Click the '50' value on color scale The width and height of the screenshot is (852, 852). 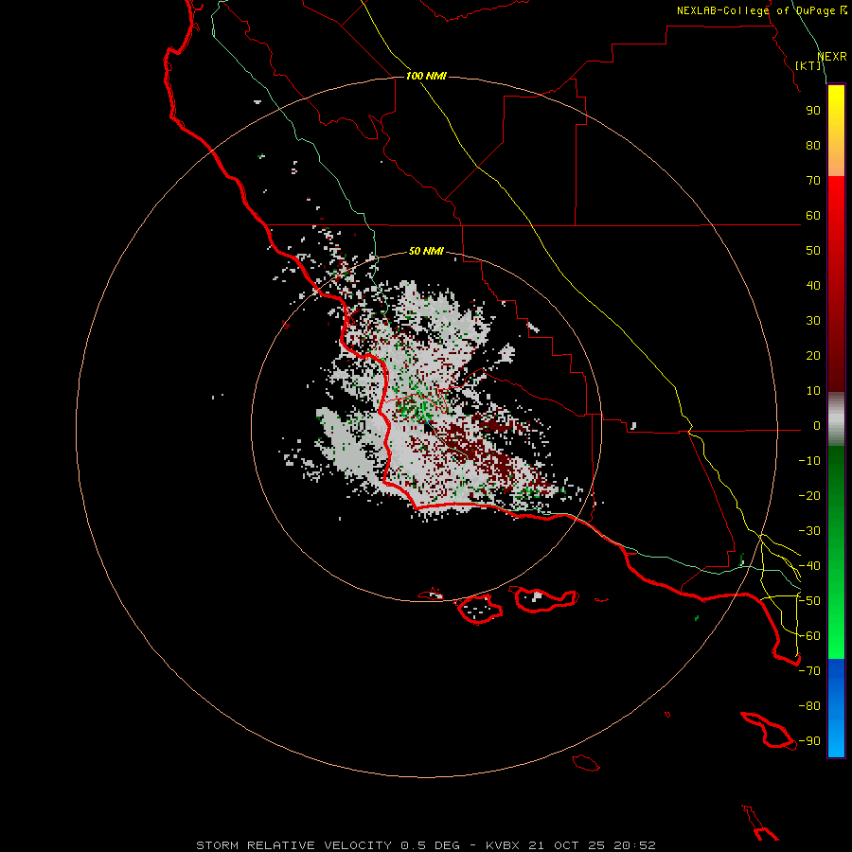tap(813, 251)
